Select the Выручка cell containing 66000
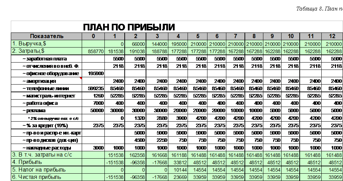The height and width of the screenshot is (181, 343). click(135, 44)
